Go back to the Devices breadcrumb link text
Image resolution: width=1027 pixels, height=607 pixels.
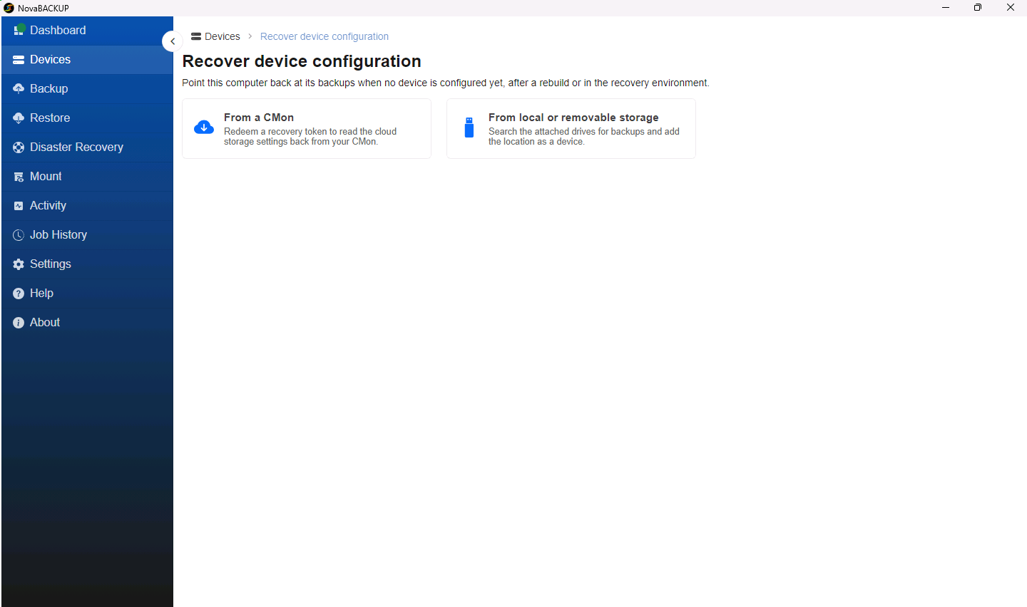pos(223,36)
